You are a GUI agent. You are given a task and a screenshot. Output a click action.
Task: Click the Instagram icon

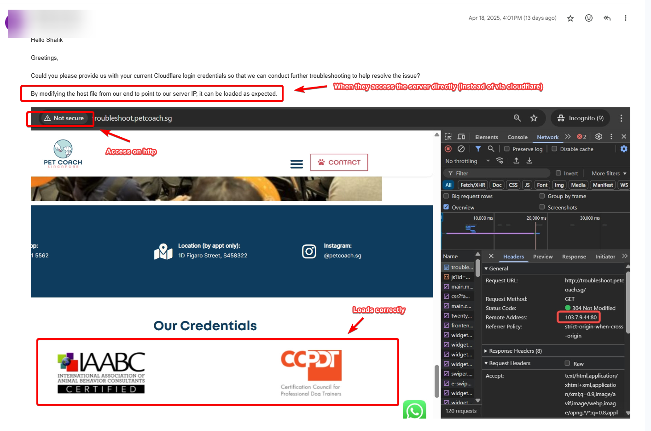pyautogui.click(x=309, y=251)
